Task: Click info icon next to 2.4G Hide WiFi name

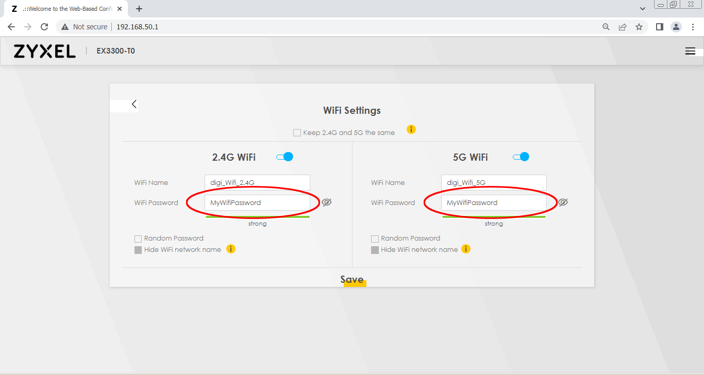Action: click(231, 249)
